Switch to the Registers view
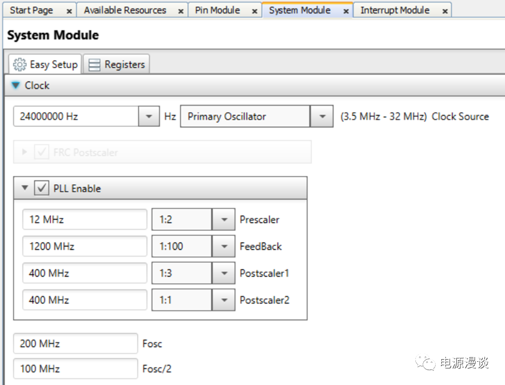Screen dimensions: 505x385 tap(117, 65)
